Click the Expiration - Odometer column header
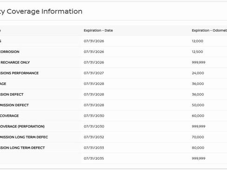 pyautogui.click(x=209, y=31)
